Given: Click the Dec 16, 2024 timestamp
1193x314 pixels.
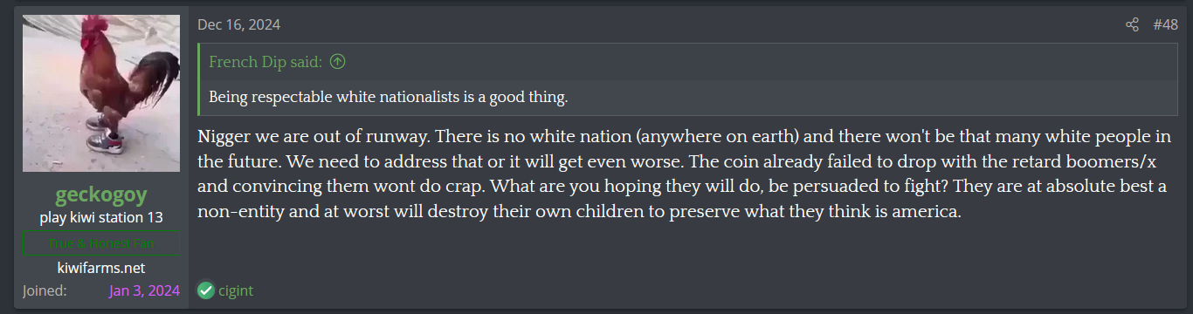Looking at the screenshot, I should [238, 24].
